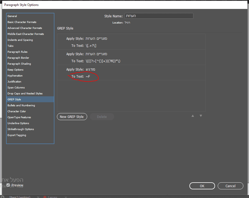249x198 pixels.
Task: Click the 2 errors preflight indicator
Action: (50, 197)
